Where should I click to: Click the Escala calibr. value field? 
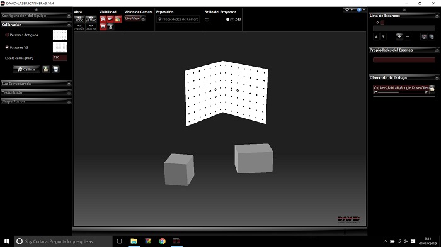coord(60,58)
